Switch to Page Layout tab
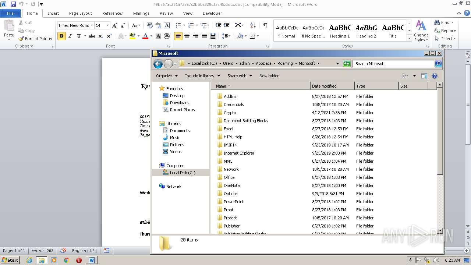471x265 pixels. click(x=81, y=13)
